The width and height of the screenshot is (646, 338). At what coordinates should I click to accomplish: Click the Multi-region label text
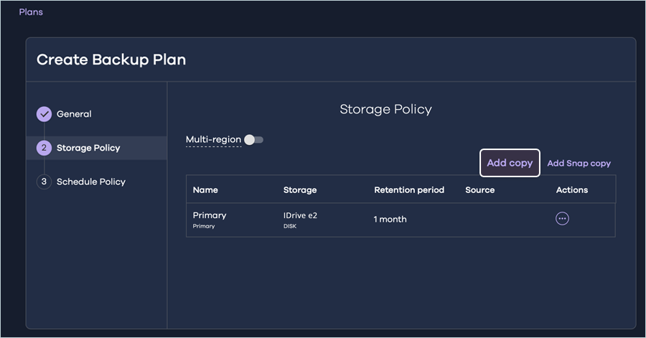coord(213,140)
